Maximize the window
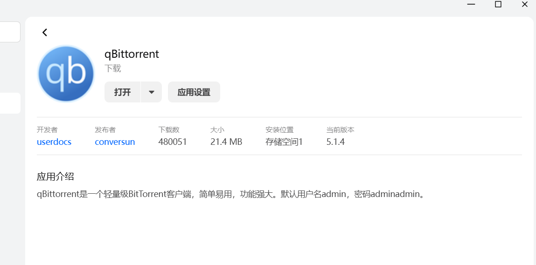 (498, 4)
